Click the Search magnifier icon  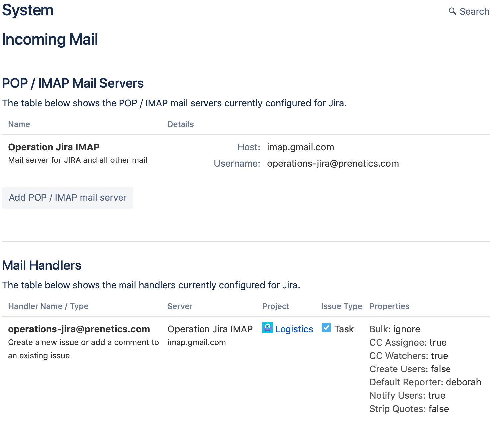452,11
